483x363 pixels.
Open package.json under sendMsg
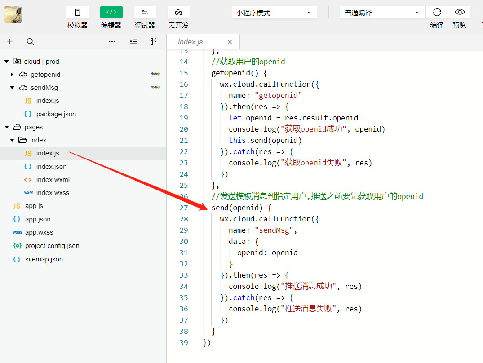56,114
